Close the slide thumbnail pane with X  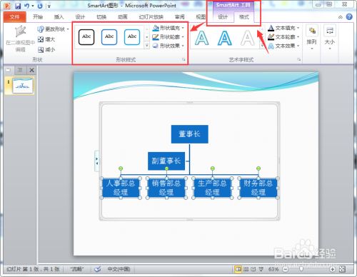click(31, 70)
